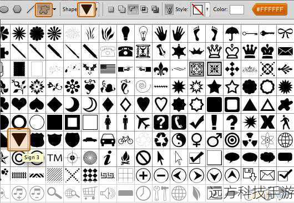The image size is (294, 203).
Task: Select the floppy disk download shape
Action: (250, 175)
